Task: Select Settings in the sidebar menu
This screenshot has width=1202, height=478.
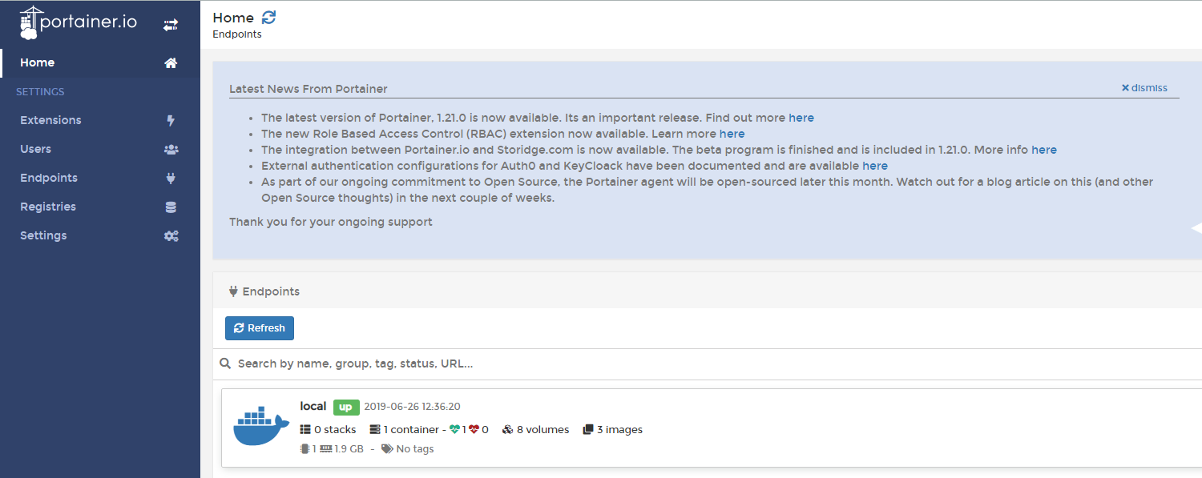Action: 42,235
